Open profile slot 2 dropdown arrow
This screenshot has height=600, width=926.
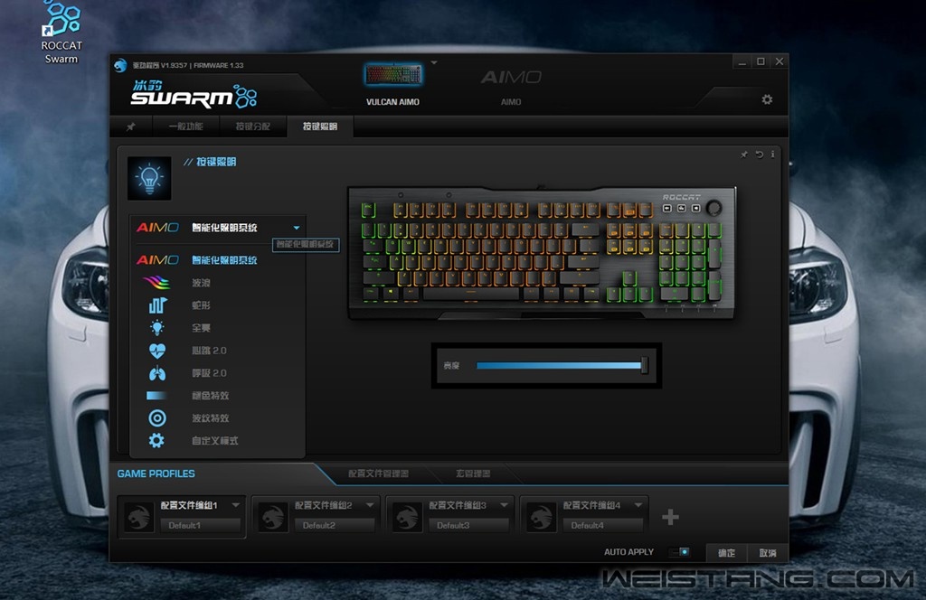(x=370, y=505)
